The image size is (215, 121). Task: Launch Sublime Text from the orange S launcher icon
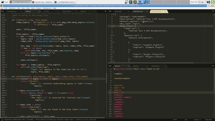[135, 2]
